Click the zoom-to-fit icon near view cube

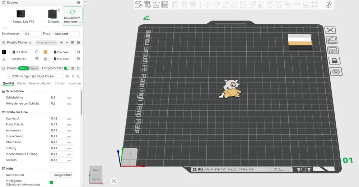pos(114,181)
